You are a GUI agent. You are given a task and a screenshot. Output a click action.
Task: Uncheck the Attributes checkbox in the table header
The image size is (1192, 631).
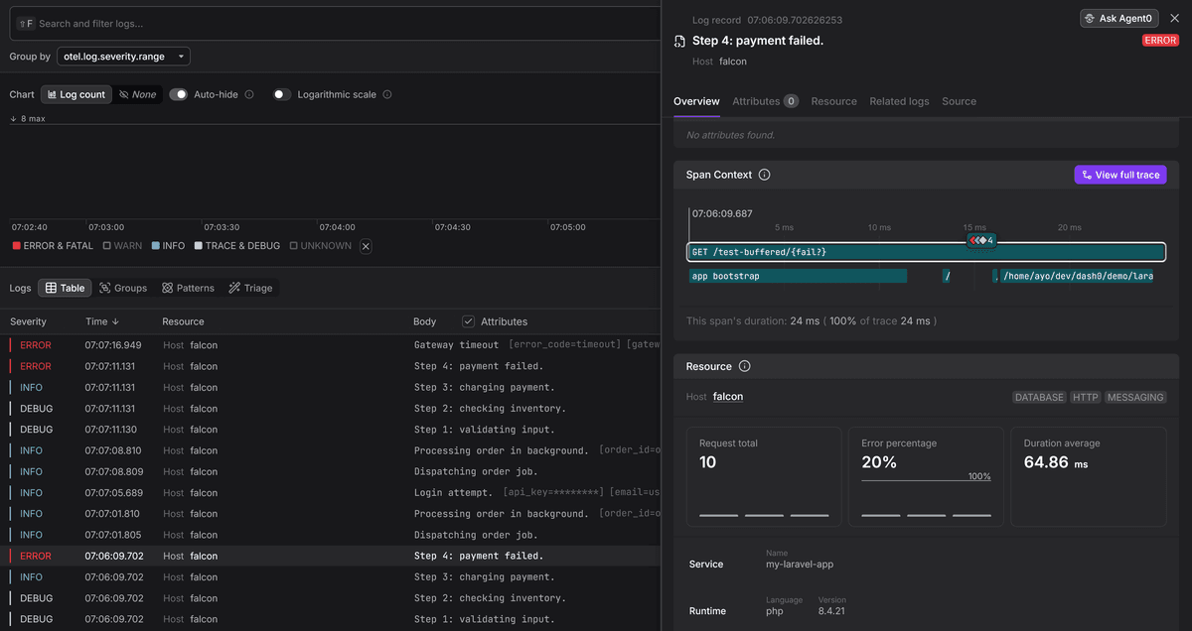[x=469, y=321]
